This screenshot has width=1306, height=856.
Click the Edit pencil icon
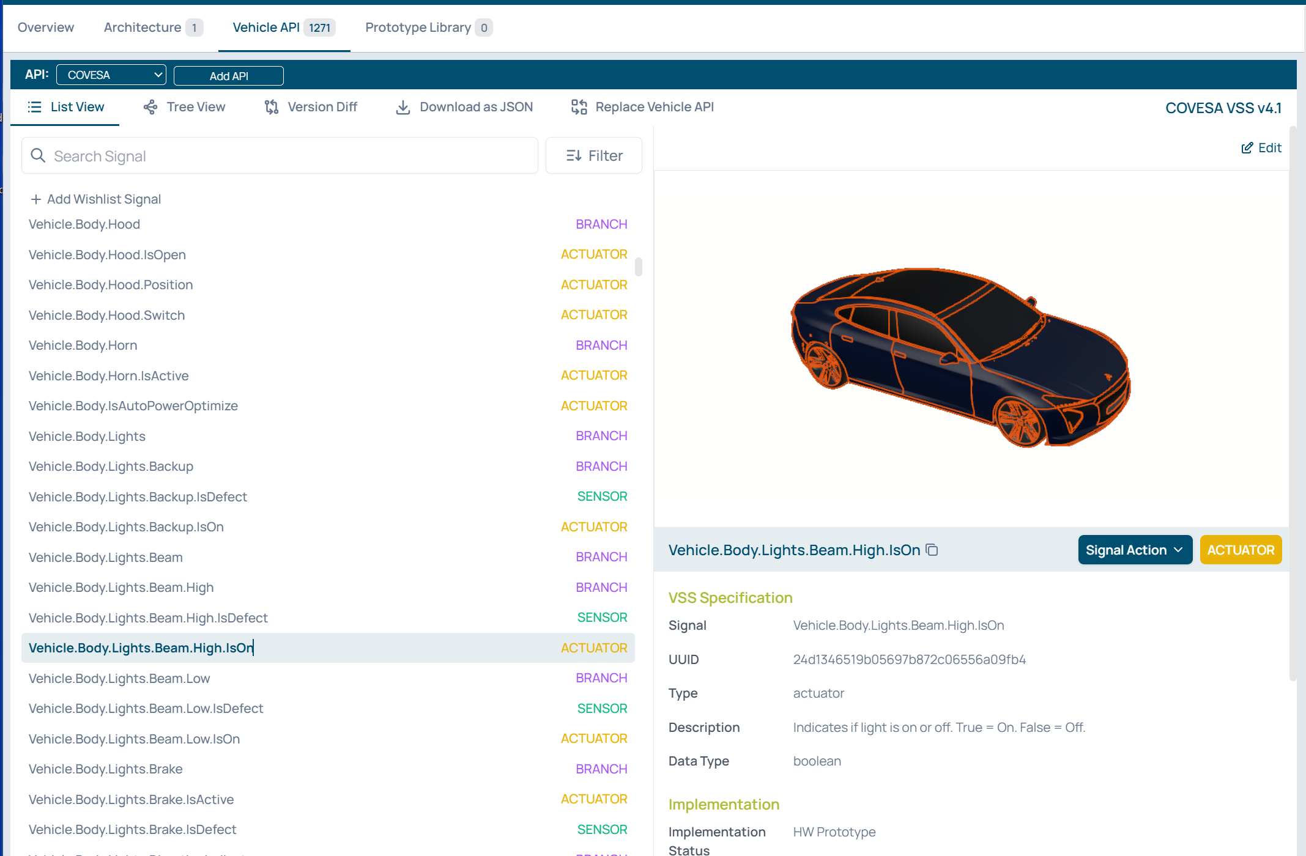1247,148
